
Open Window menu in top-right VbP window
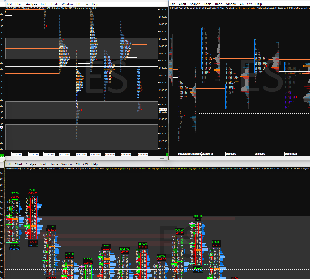coord(231,4)
